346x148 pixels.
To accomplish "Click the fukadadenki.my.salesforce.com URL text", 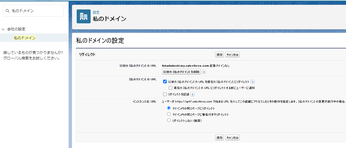I will [185, 66].
